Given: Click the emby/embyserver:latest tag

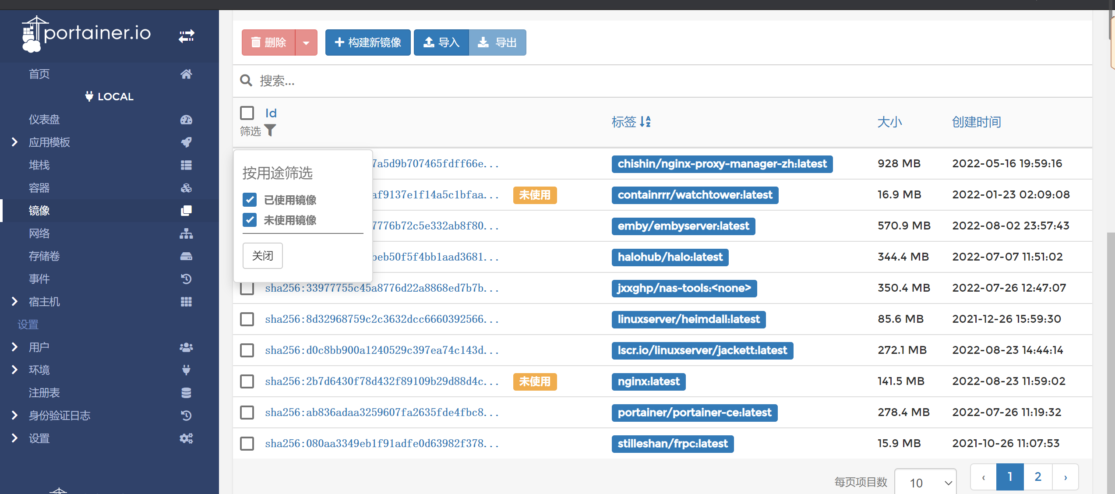Looking at the screenshot, I should pyautogui.click(x=683, y=226).
